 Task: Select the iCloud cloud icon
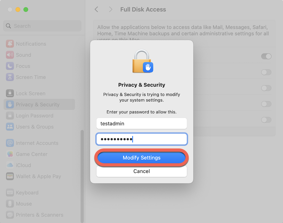(x=10, y=165)
